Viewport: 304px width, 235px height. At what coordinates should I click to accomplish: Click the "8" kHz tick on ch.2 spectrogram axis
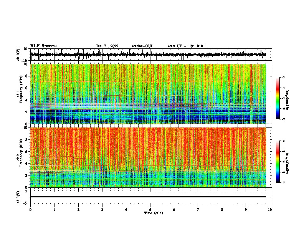tap(27, 140)
